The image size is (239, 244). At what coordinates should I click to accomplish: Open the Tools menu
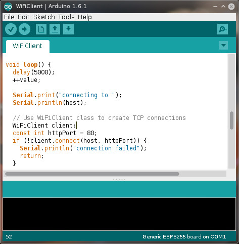pyautogui.click(x=66, y=17)
